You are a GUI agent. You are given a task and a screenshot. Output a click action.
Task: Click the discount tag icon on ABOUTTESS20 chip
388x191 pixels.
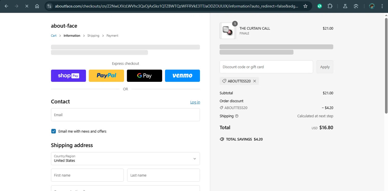224,81
